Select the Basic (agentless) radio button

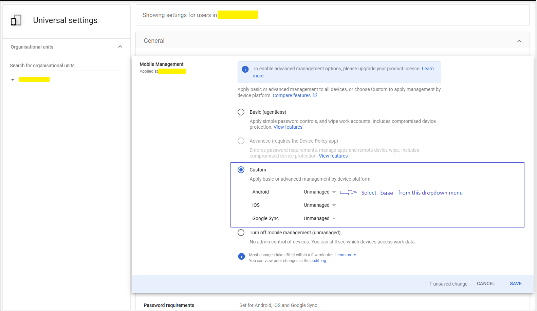point(241,112)
